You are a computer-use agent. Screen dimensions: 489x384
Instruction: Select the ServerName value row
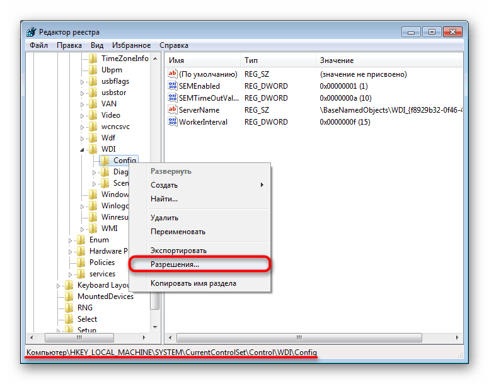[x=314, y=110]
